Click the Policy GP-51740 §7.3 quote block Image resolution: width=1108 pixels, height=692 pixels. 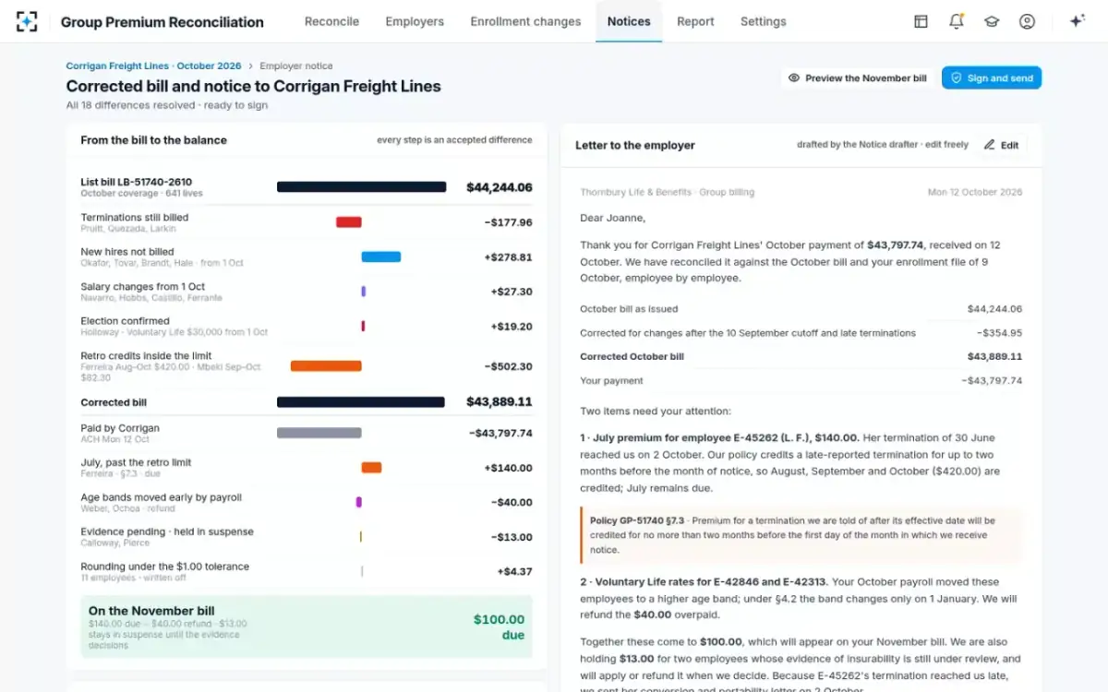pyautogui.click(x=801, y=535)
